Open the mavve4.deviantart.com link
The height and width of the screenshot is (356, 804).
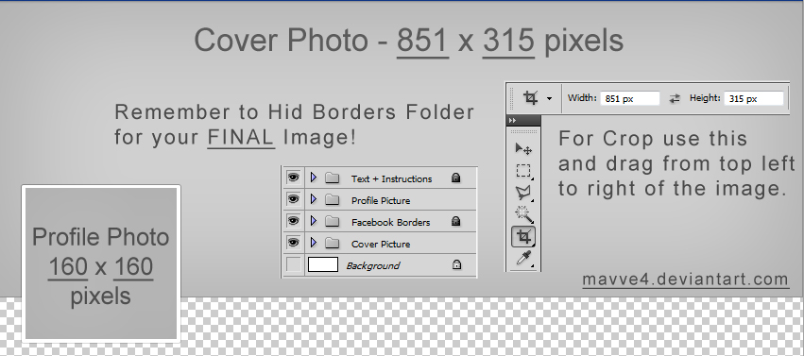(686, 280)
